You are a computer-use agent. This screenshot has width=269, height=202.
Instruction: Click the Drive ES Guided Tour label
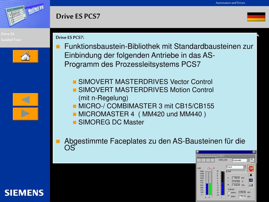click(x=11, y=37)
